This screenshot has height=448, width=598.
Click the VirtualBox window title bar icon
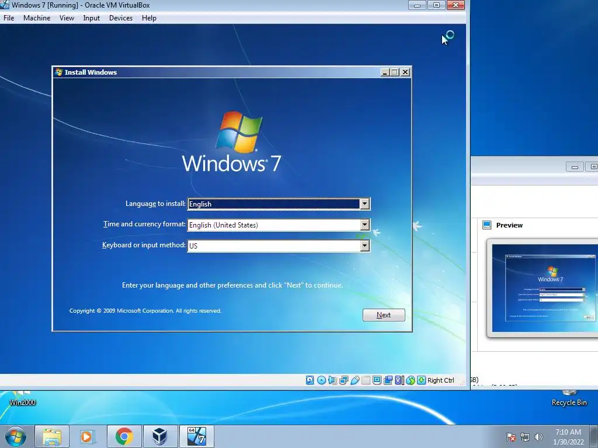coord(5,5)
